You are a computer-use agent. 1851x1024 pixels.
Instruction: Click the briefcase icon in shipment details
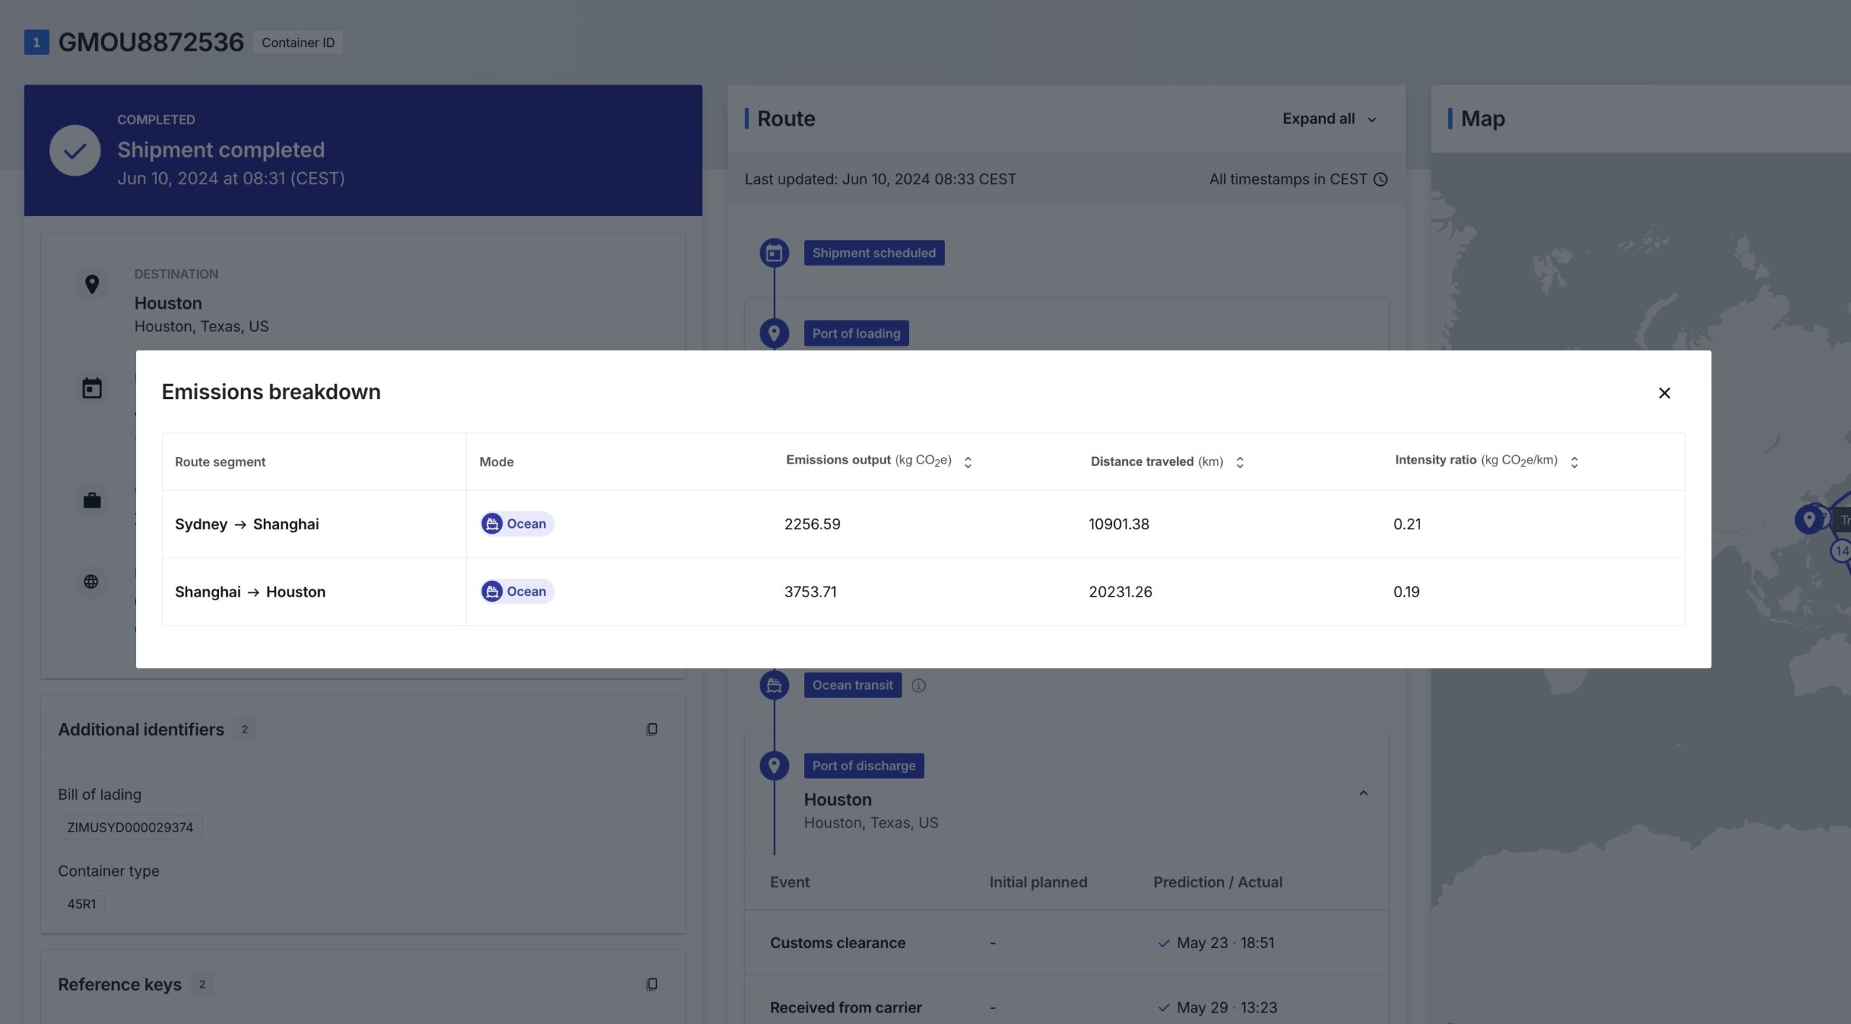(92, 500)
